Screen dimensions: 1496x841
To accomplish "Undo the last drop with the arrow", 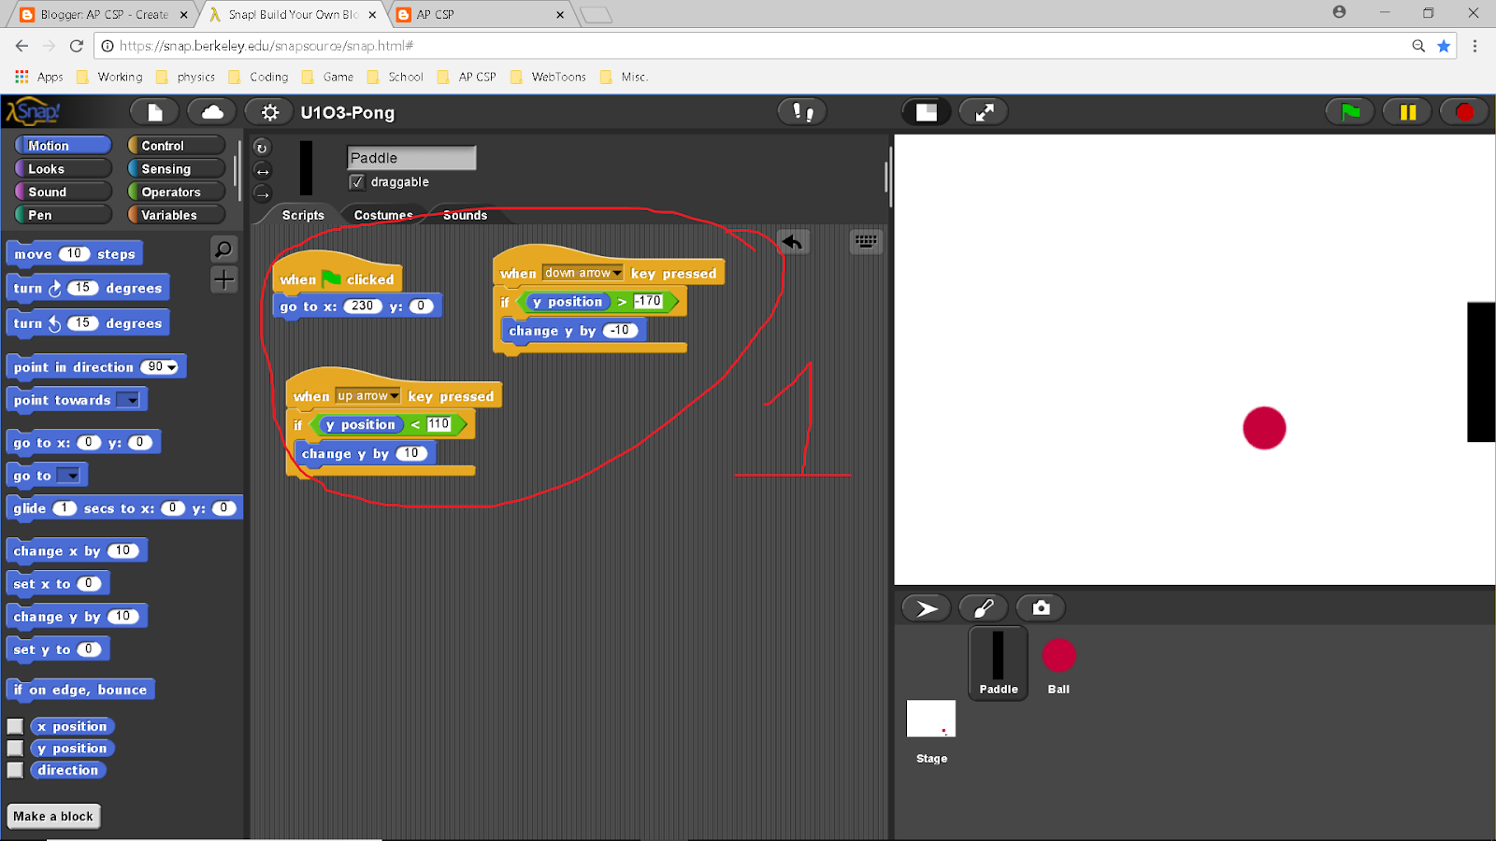I will [793, 242].
